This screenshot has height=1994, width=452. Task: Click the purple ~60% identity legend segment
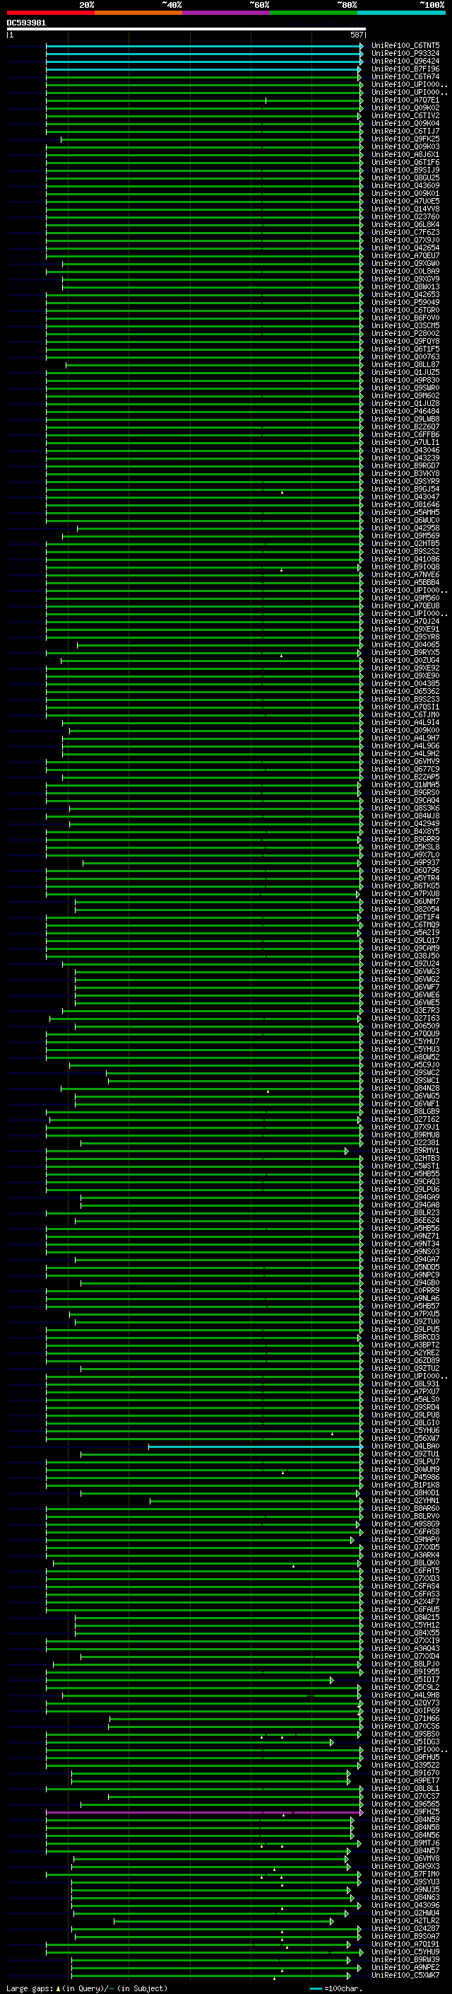tap(227, 13)
